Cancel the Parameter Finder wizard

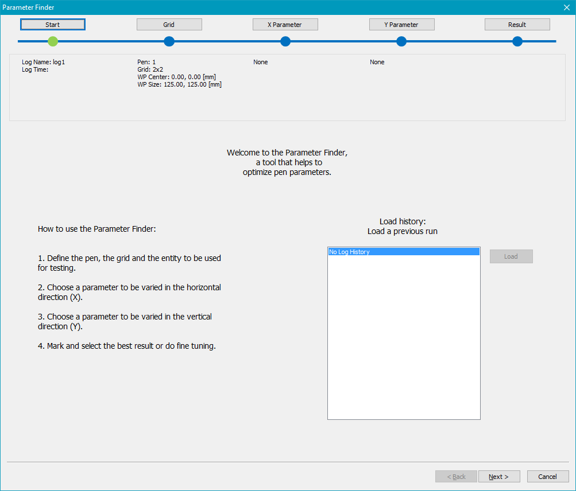click(547, 477)
